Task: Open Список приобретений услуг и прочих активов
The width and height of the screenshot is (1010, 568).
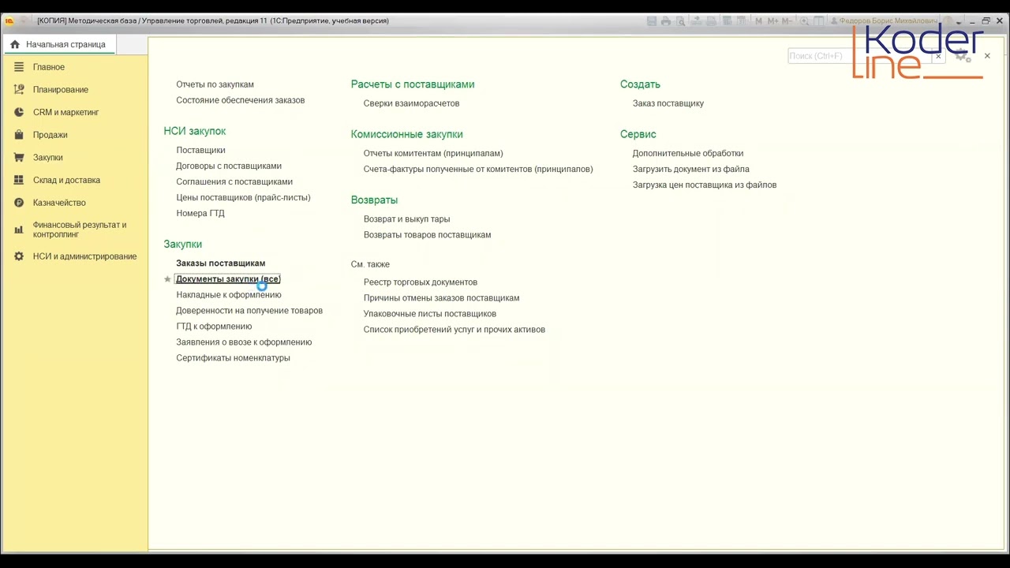Action: point(454,330)
